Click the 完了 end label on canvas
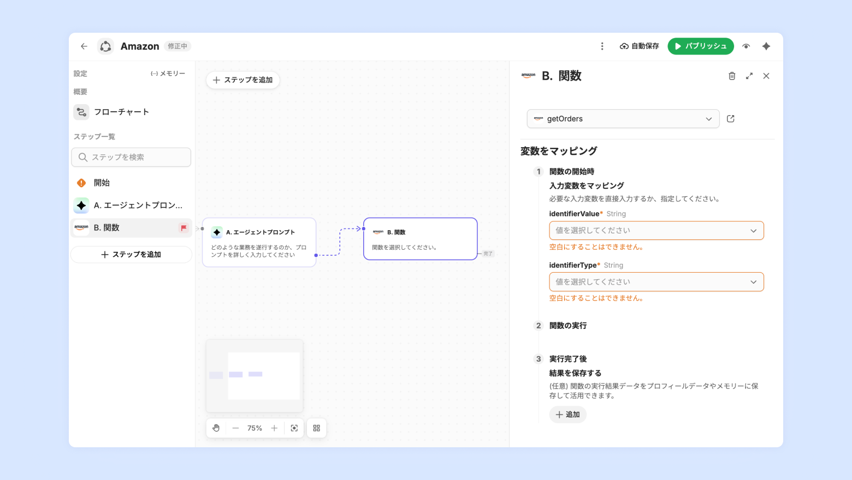 coord(488,254)
